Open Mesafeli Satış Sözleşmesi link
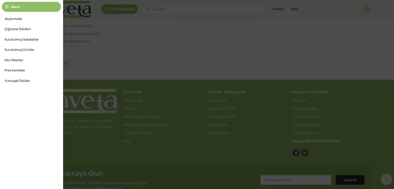 click(145, 125)
